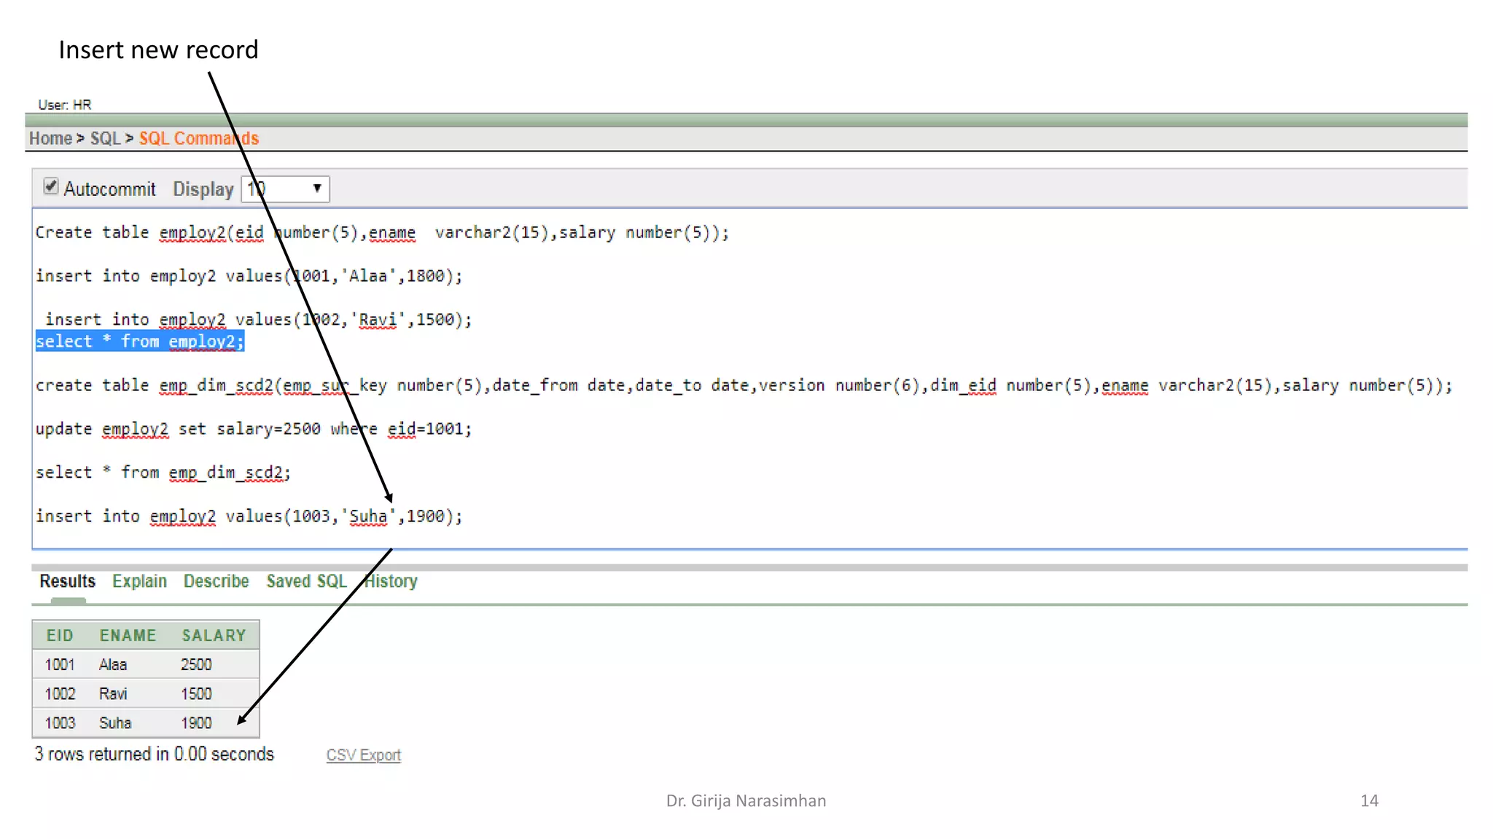Screen dimensions: 1493x839
Task: Click the SALARY column header
Action: pyautogui.click(x=214, y=636)
